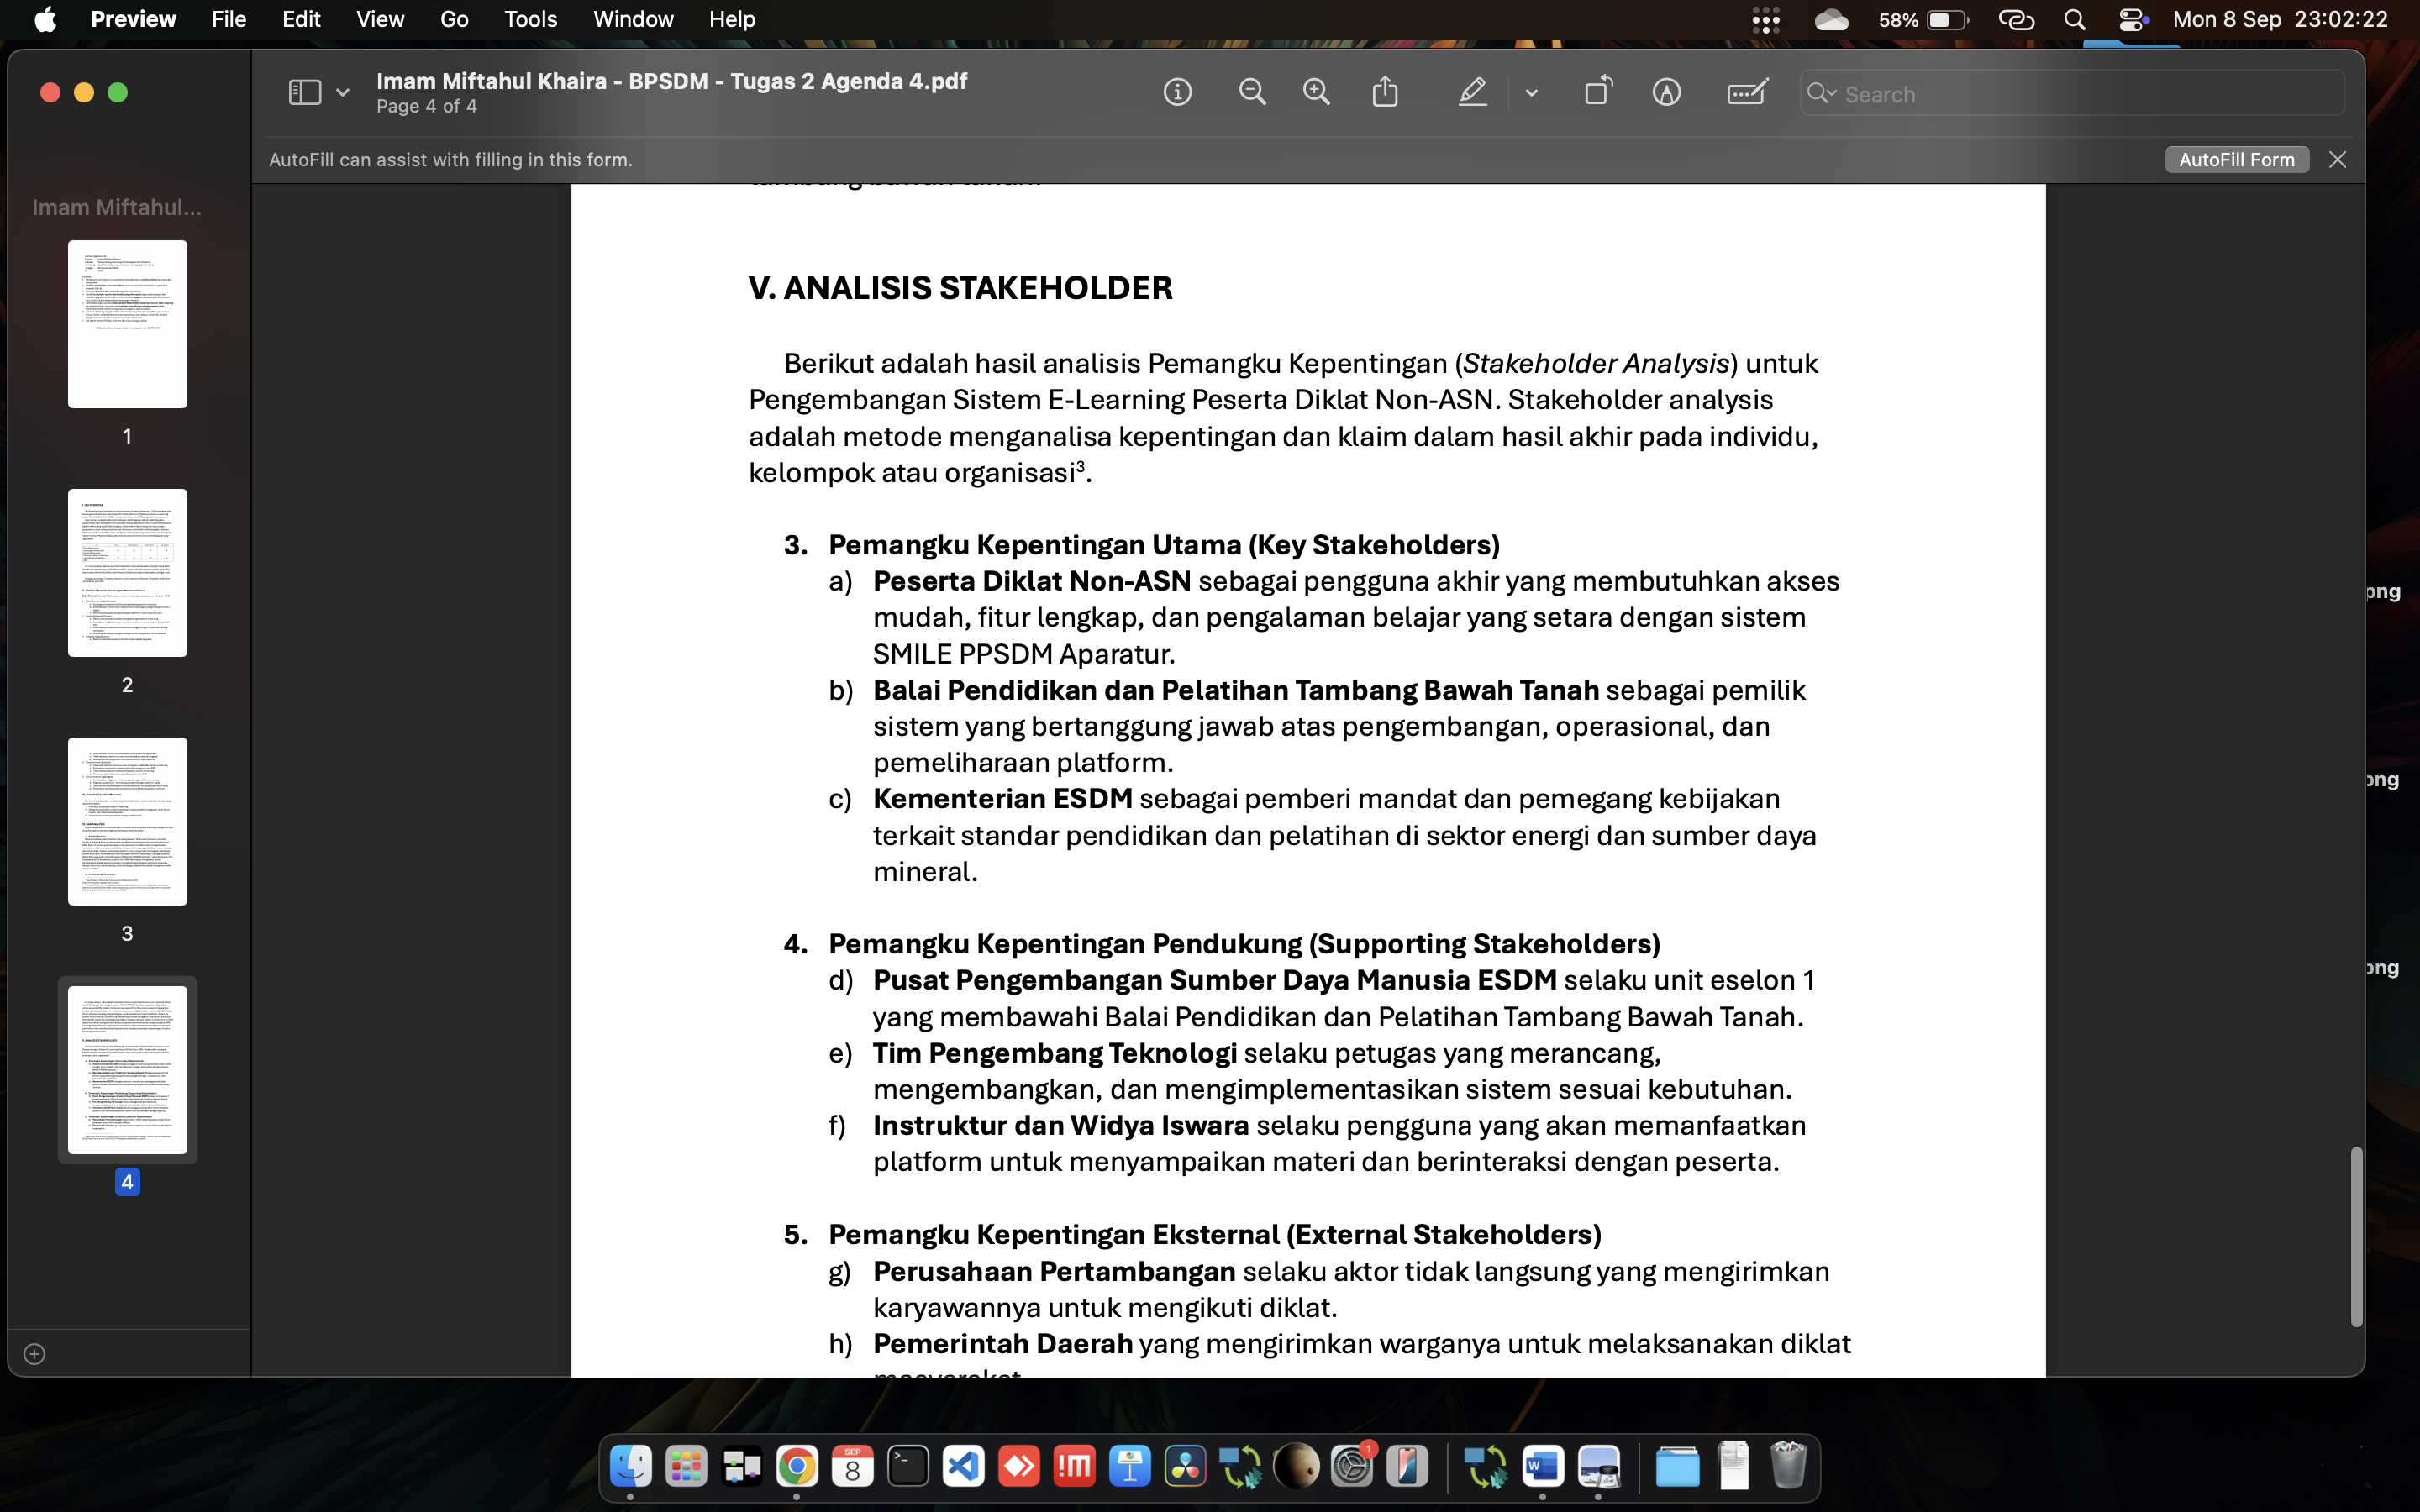Viewport: 2420px width, 1512px height.
Task: Open the View menu
Action: (x=380, y=20)
